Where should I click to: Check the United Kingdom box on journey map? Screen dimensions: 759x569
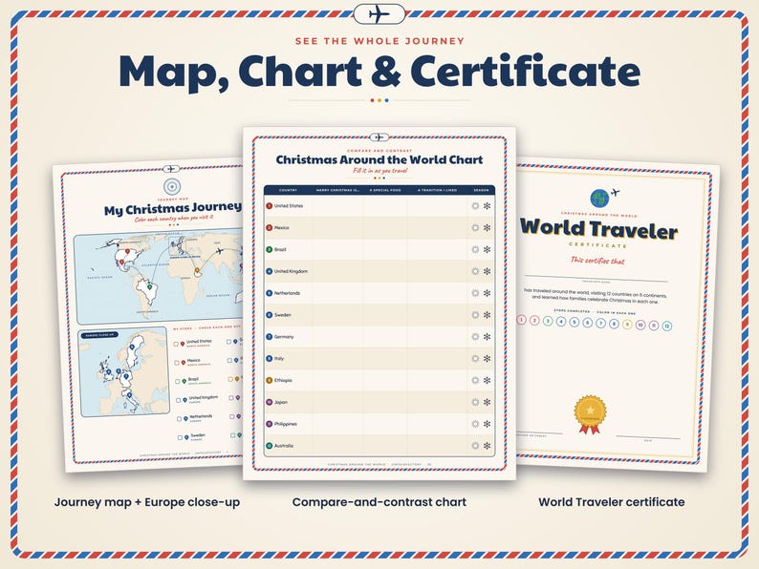(x=179, y=400)
